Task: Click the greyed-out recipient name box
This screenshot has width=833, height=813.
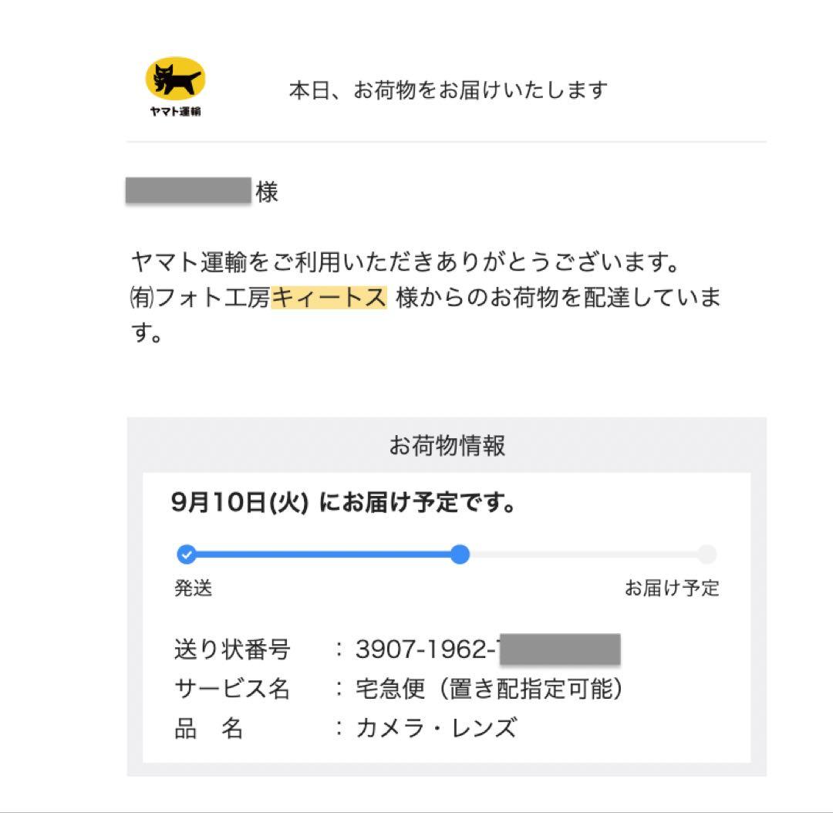Action: tap(188, 191)
